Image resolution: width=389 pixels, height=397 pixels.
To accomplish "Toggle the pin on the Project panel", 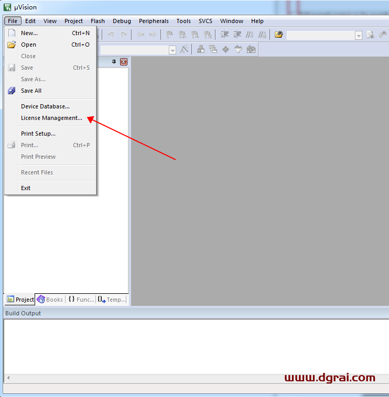I will tap(114, 62).
